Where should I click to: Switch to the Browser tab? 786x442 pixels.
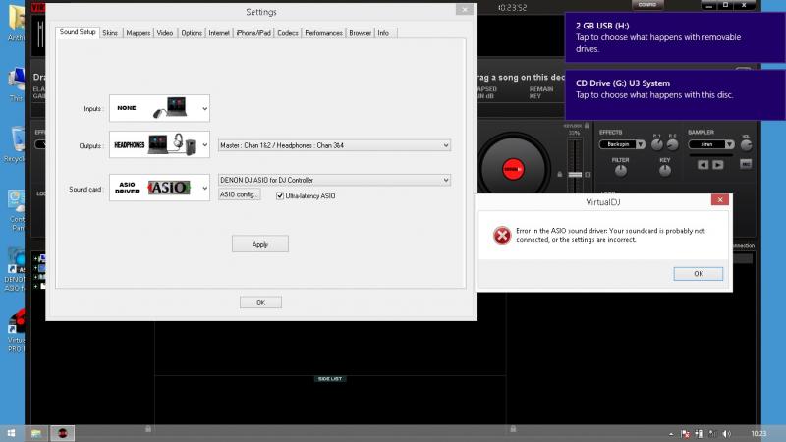[360, 33]
